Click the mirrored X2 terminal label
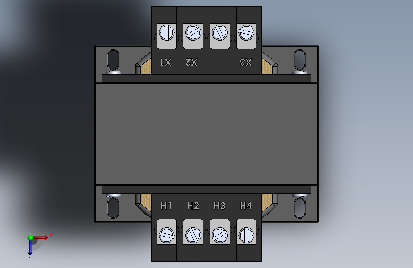The height and width of the screenshot is (268, 413). coord(191,62)
